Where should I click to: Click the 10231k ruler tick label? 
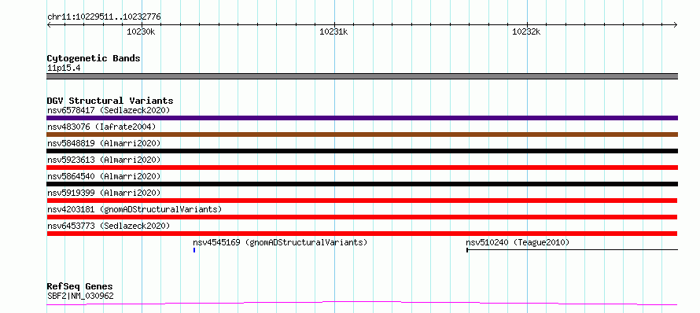[334, 31]
